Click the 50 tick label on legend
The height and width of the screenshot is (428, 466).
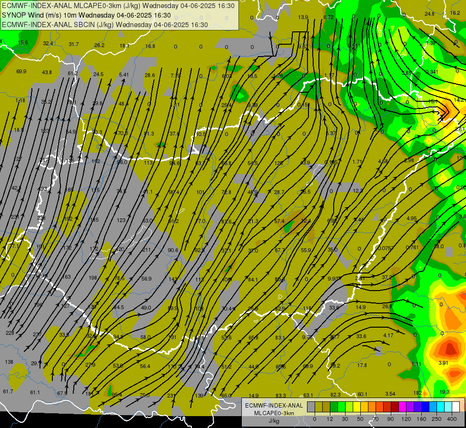(x=360, y=419)
